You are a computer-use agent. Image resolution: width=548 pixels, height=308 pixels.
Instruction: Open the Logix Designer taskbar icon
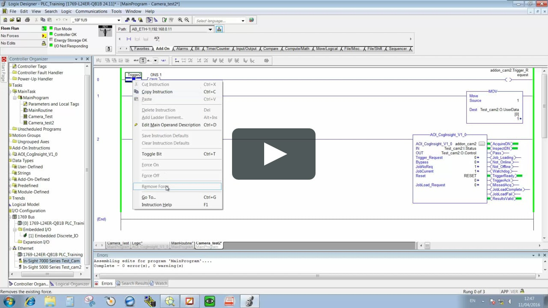[250, 301]
